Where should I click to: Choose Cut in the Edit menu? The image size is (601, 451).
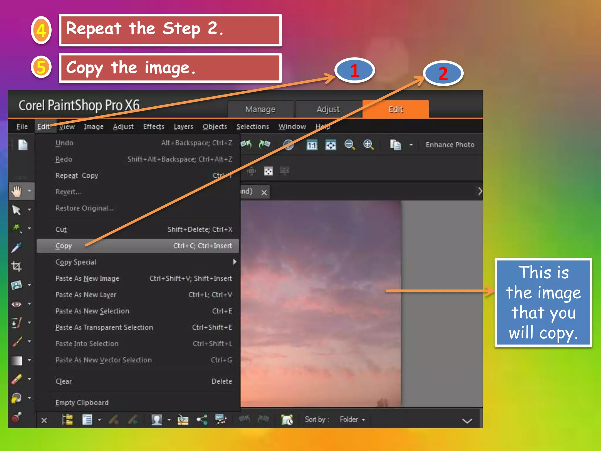[x=138, y=229]
